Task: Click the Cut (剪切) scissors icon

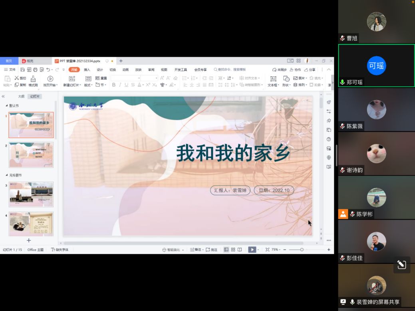Action: pos(17,78)
